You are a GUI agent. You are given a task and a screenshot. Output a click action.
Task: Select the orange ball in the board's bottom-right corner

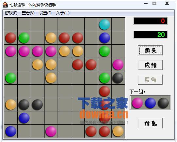pyautogui.click(x=118, y=131)
